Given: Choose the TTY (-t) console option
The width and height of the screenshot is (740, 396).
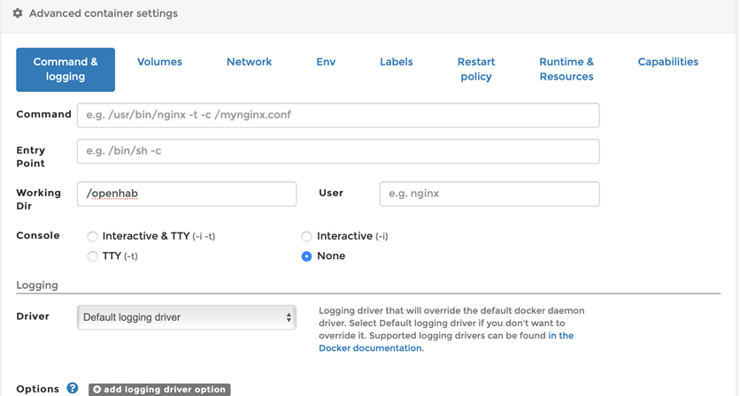Looking at the screenshot, I should pos(93,256).
